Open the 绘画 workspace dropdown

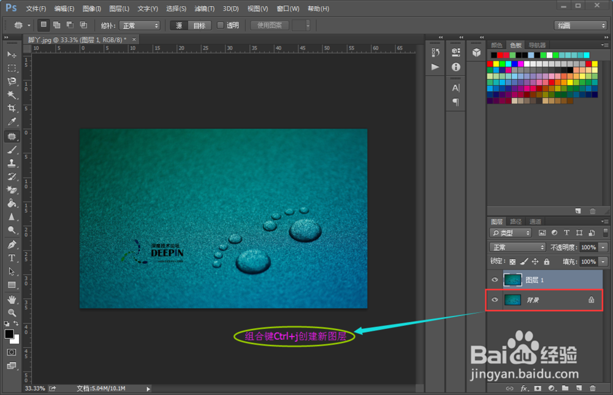click(580, 25)
